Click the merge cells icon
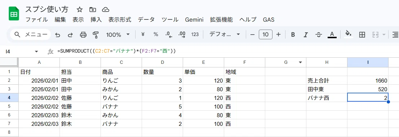The height and width of the screenshot is (137, 399). 376,35
